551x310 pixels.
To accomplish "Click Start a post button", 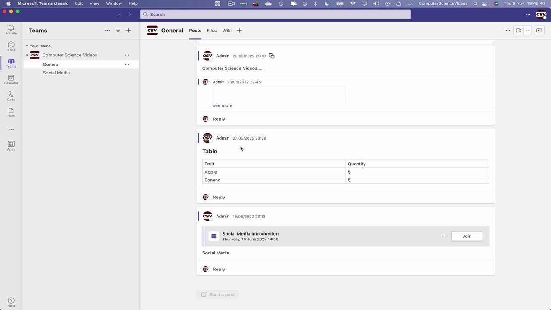I will 218,294.
